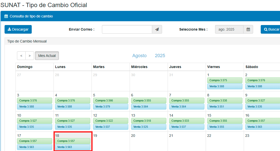Click the Agosto month title

tap(139, 56)
